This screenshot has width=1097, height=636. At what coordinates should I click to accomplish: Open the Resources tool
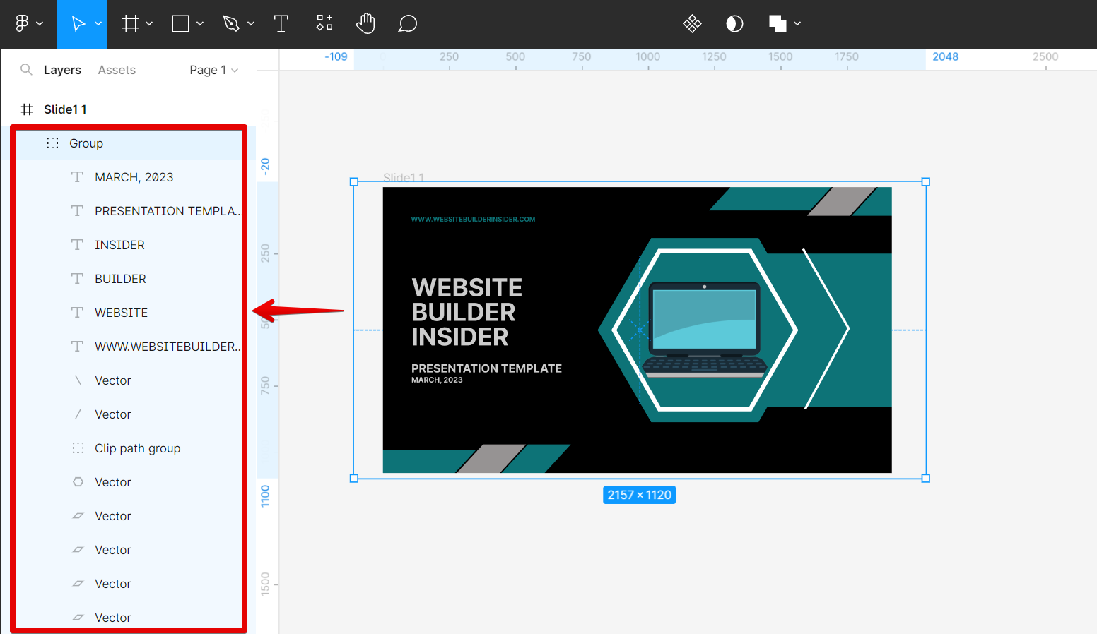pos(324,24)
